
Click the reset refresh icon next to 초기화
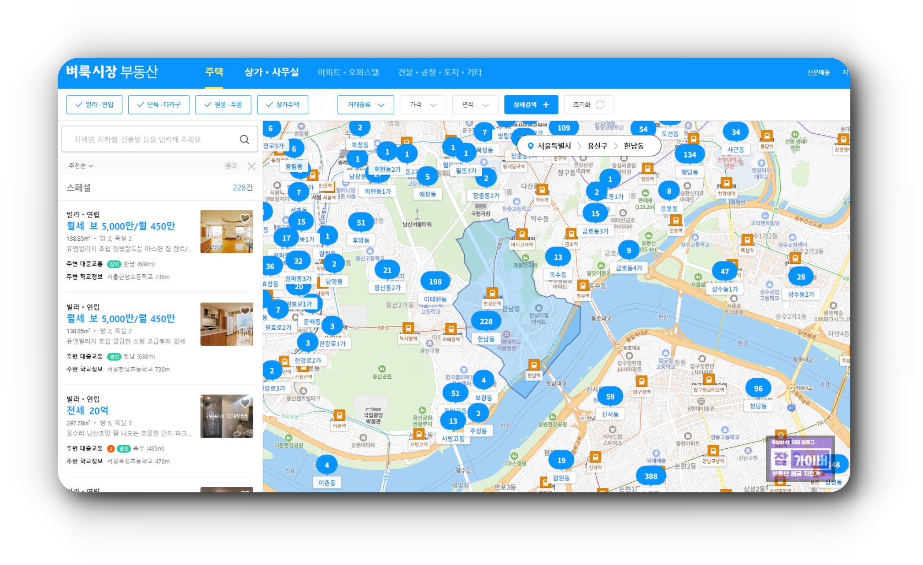coord(600,105)
